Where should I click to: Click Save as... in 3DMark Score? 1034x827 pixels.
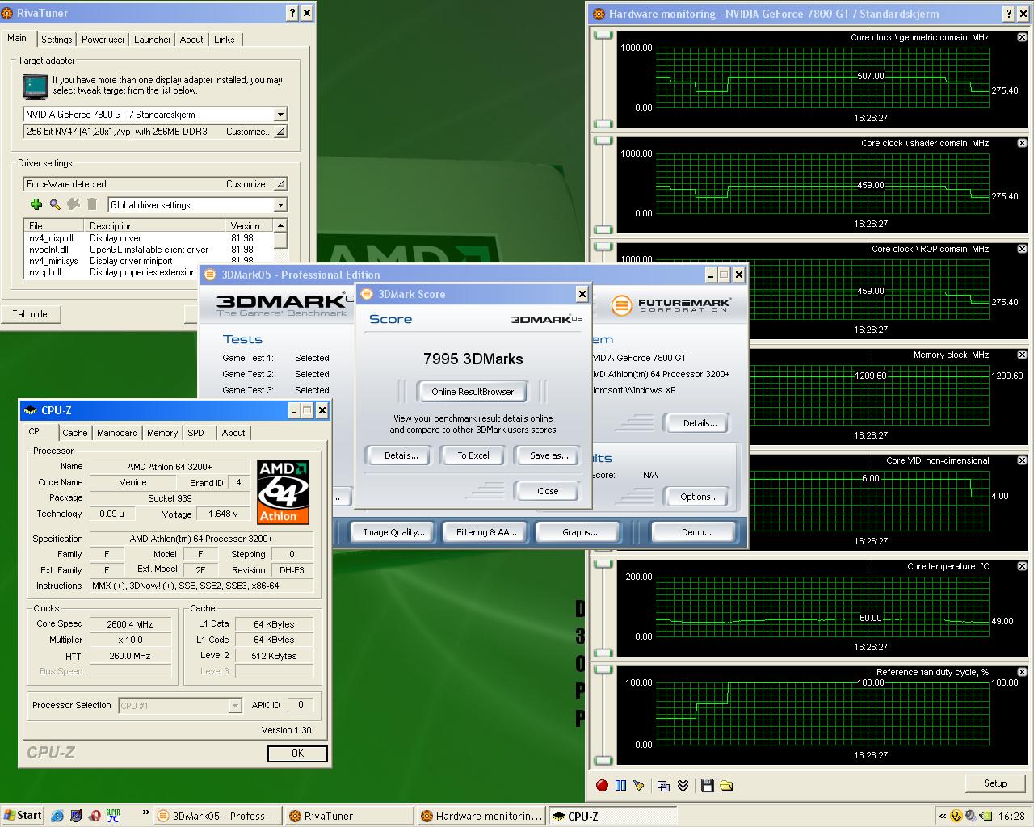[549, 455]
